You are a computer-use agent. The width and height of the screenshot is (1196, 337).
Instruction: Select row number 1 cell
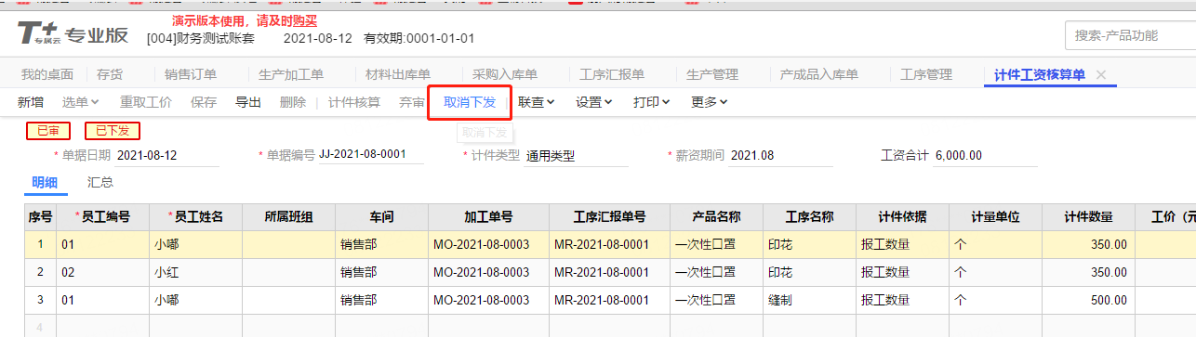[40, 245]
